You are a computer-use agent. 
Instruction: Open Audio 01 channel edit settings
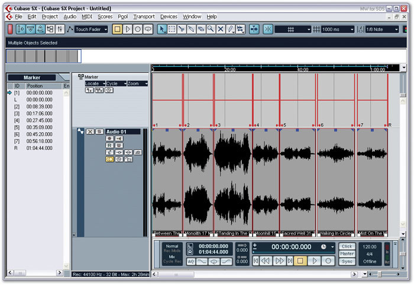(x=109, y=152)
